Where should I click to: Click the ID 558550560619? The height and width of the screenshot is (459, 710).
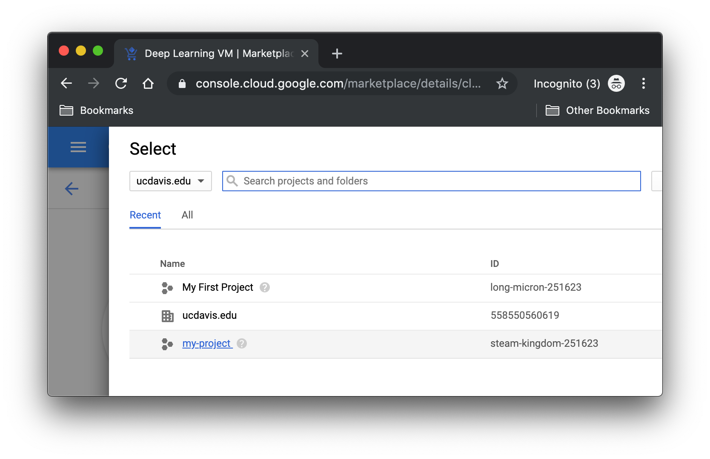[525, 315]
